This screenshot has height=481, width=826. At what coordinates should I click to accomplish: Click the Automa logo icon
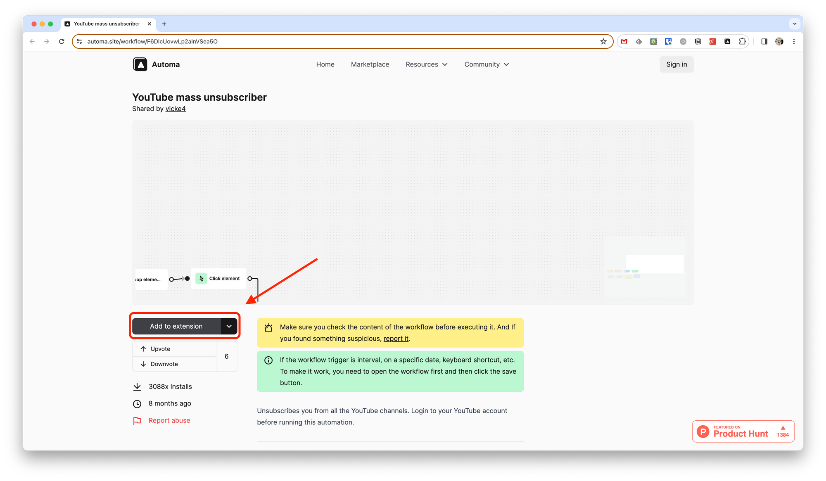click(140, 64)
